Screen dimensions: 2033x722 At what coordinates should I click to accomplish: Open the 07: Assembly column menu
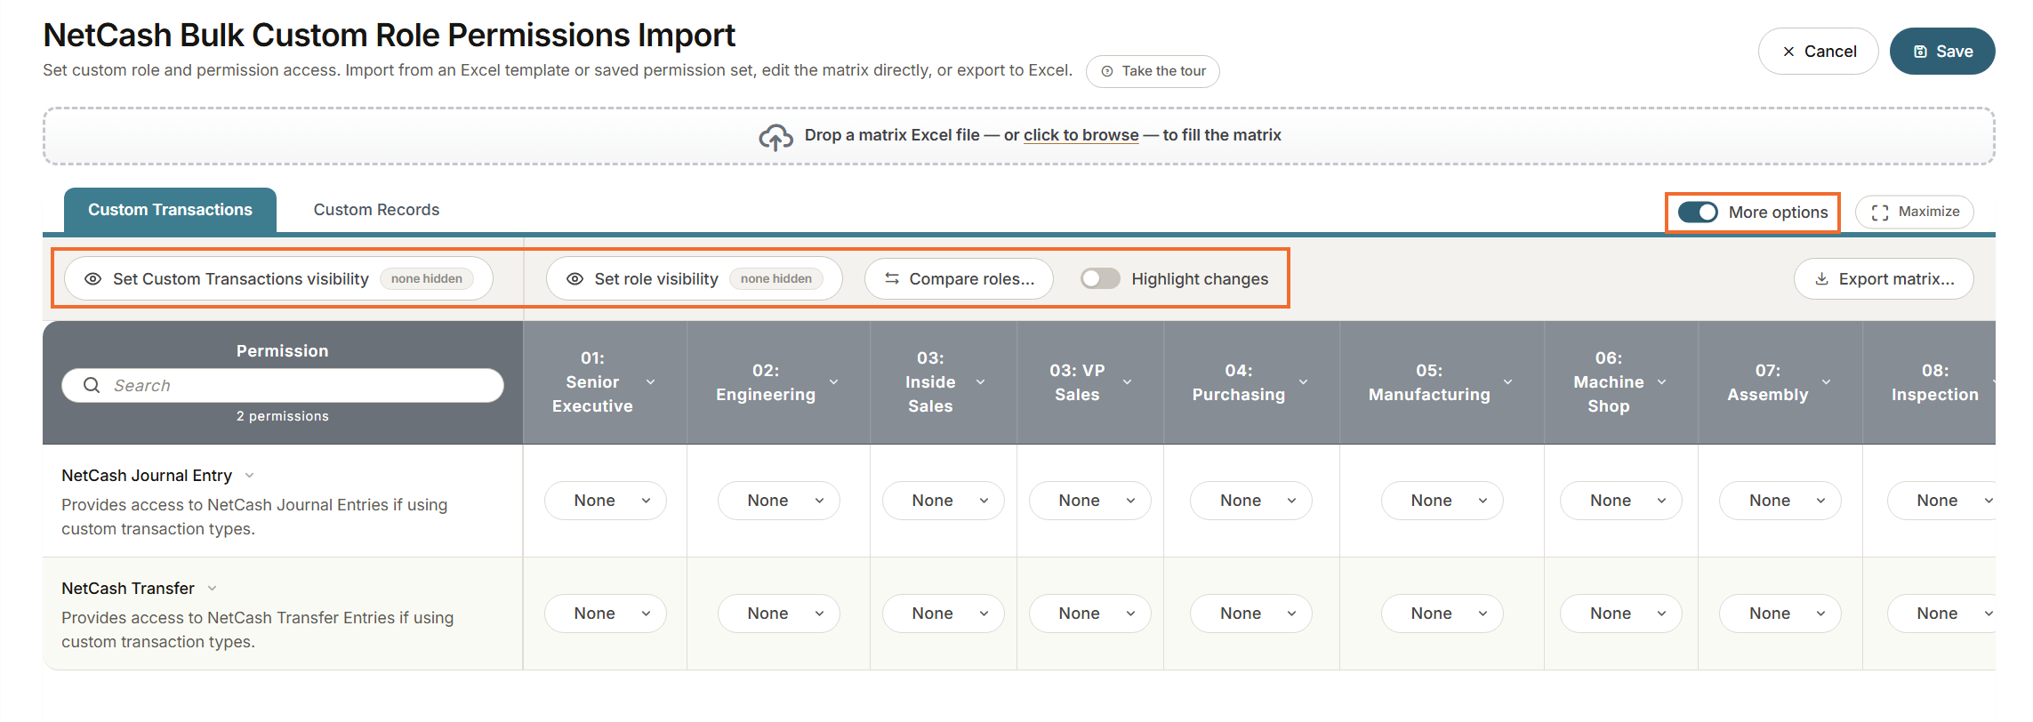[x=1827, y=382]
